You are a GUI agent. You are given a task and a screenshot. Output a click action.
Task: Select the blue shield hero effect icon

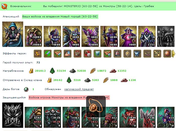coord(97,54)
